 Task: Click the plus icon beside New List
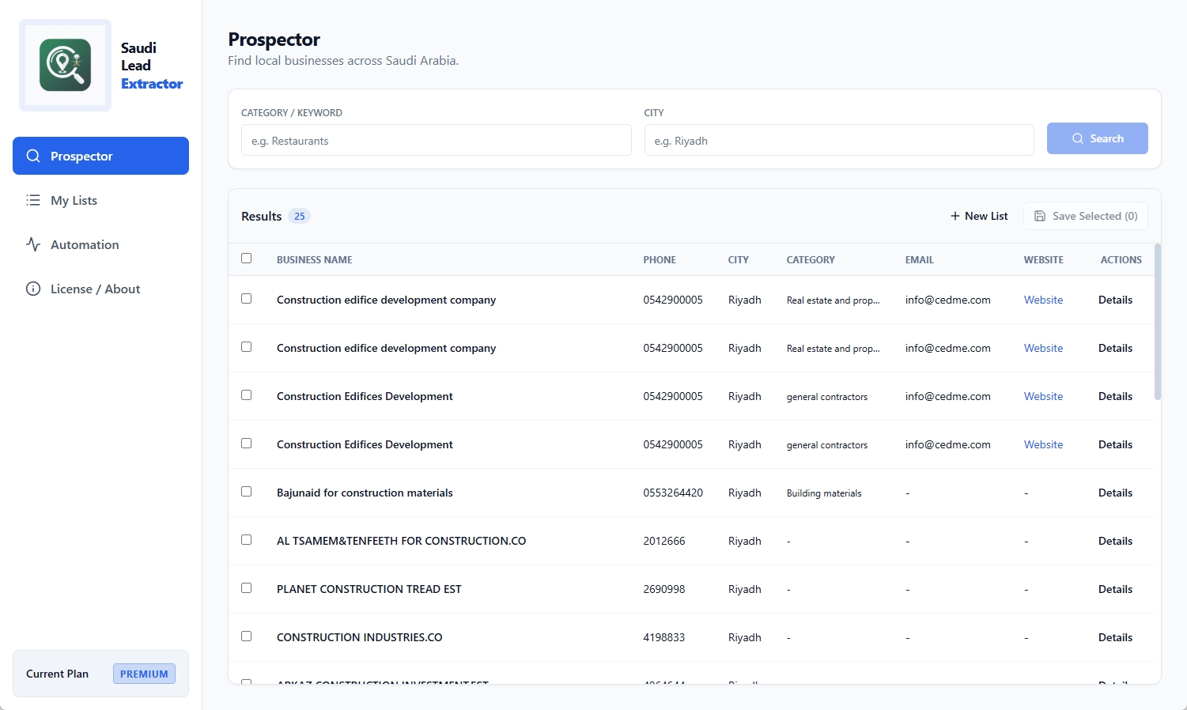(x=955, y=215)
